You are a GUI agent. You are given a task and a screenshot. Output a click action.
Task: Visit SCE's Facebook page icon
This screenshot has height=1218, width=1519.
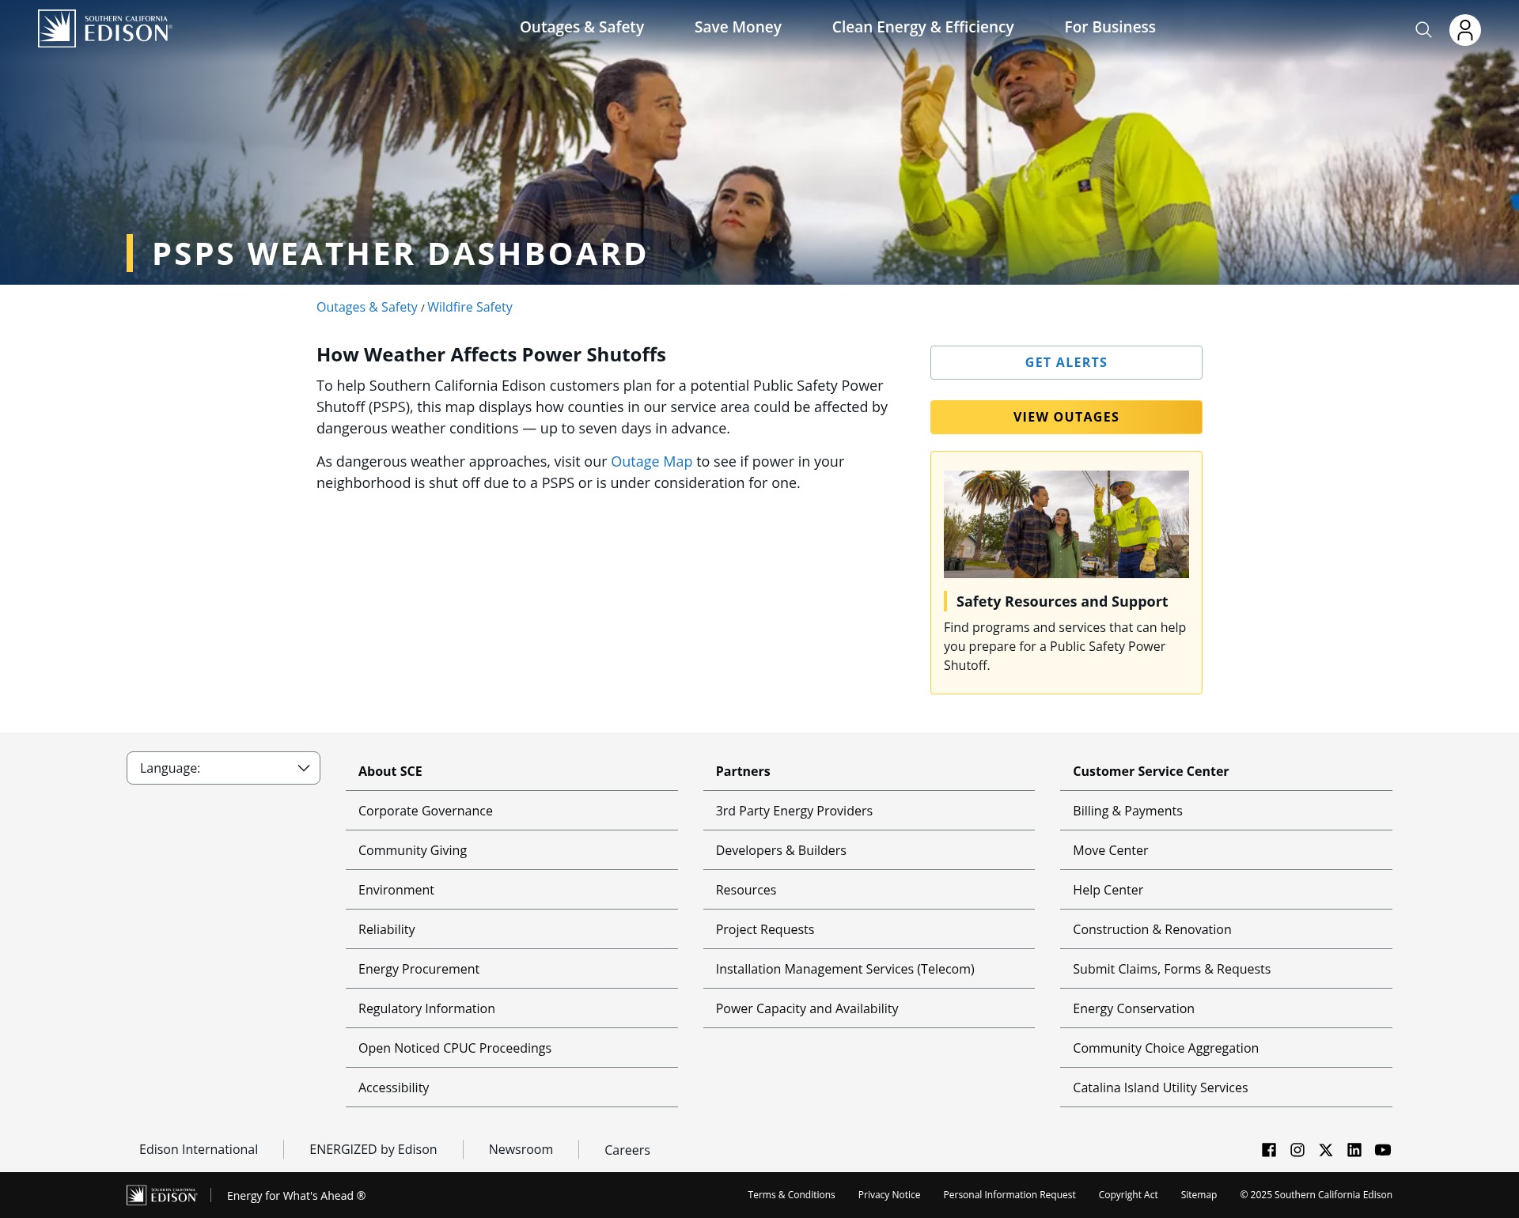point(1269,1150)
